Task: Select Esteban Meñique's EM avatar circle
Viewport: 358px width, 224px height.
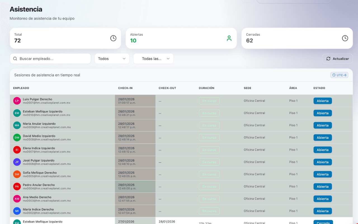Action: tap(17, 113)
